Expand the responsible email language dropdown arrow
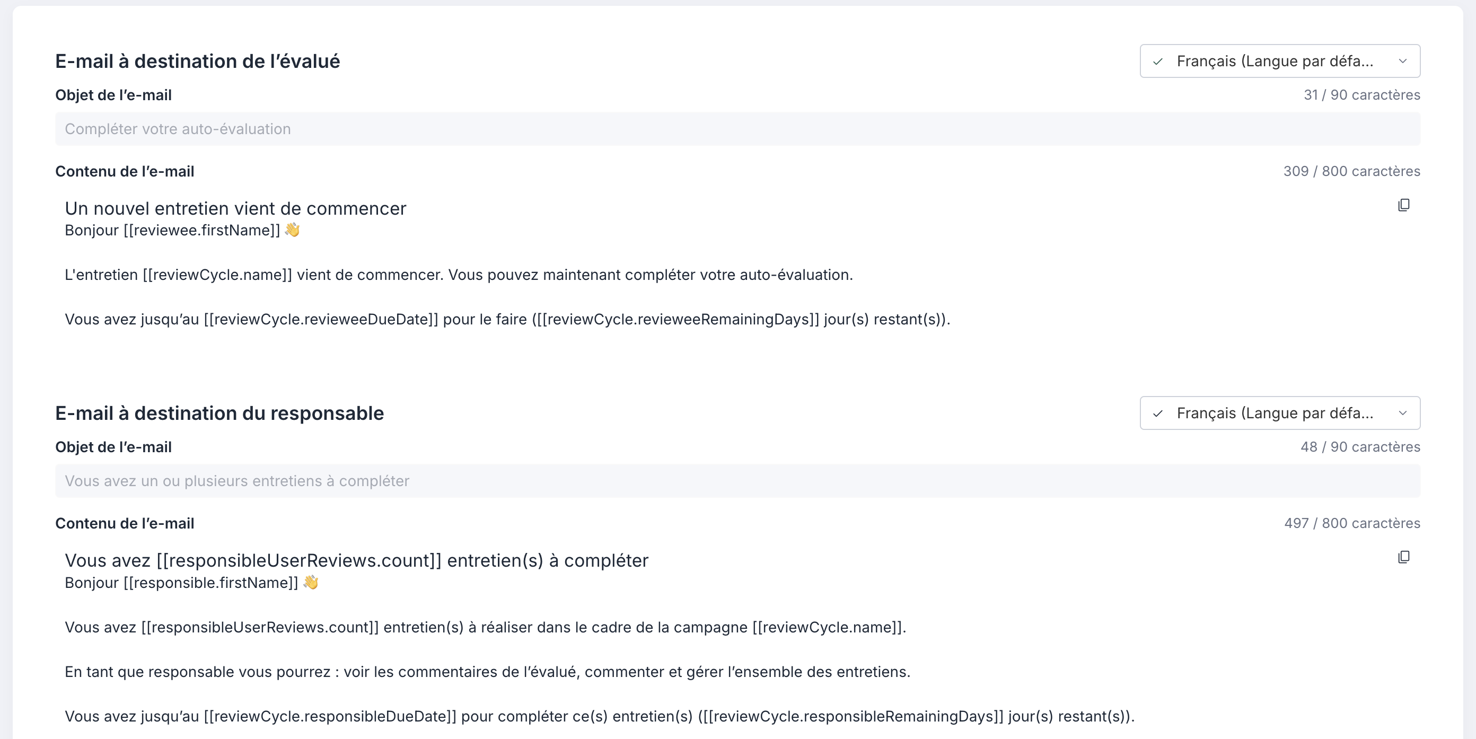The height and width of the screenshot is (739, 1476). (1402, 413)
